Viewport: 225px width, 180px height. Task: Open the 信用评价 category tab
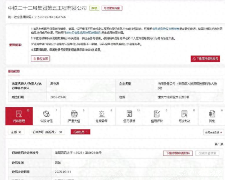157,116
